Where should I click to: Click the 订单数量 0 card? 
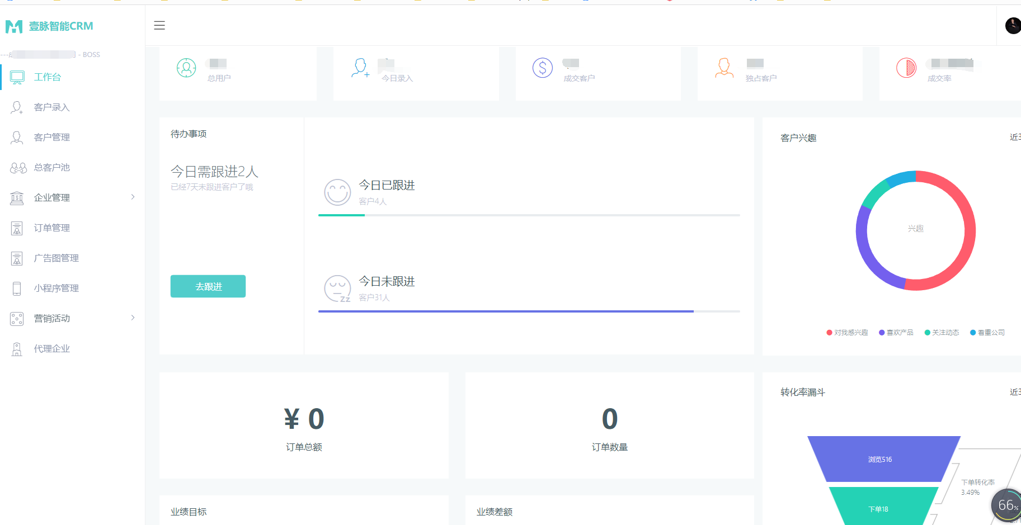pyautogui.click(x=610, y=425)
